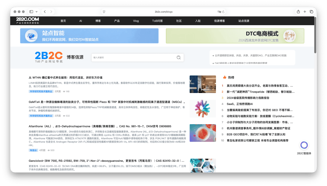327x186 pixels.
Task: Click the flame icon beside 热榜
Action: pyautogui.click(x=225, y=77)
